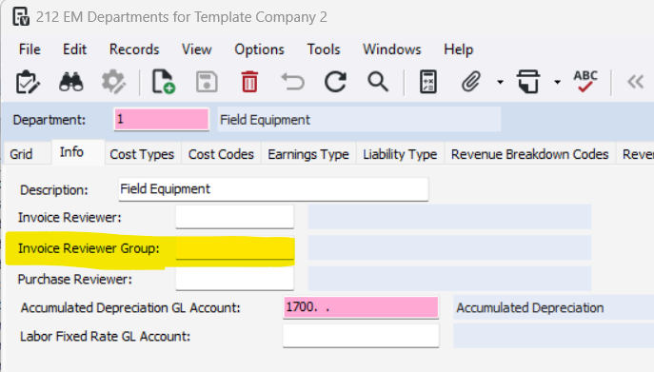Open the Options menu
Viewport: 654px width, 372px height.
260,49
